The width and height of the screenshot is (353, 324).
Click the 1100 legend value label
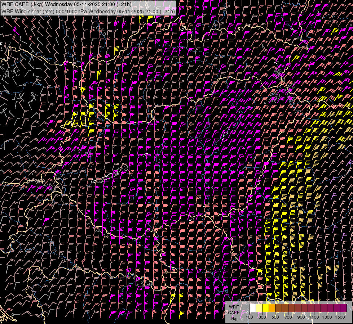pyautogui.click(x=314, y=318)
